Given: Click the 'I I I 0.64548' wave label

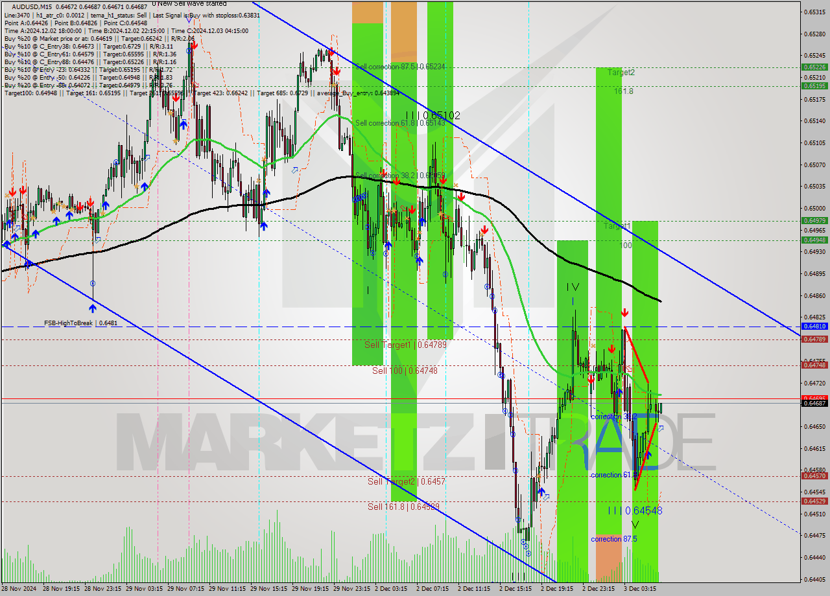Looking at the screenshot, I should 635,510.
